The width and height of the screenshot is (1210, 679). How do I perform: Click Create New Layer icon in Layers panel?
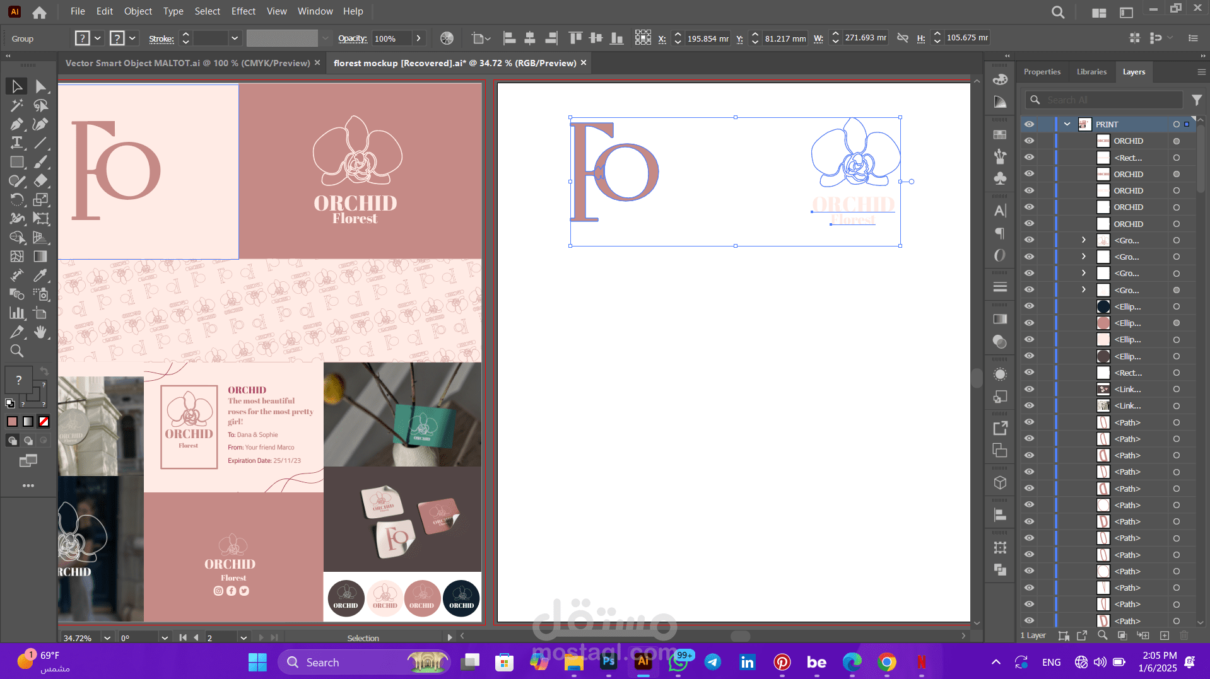click(x=1165, y=635)
